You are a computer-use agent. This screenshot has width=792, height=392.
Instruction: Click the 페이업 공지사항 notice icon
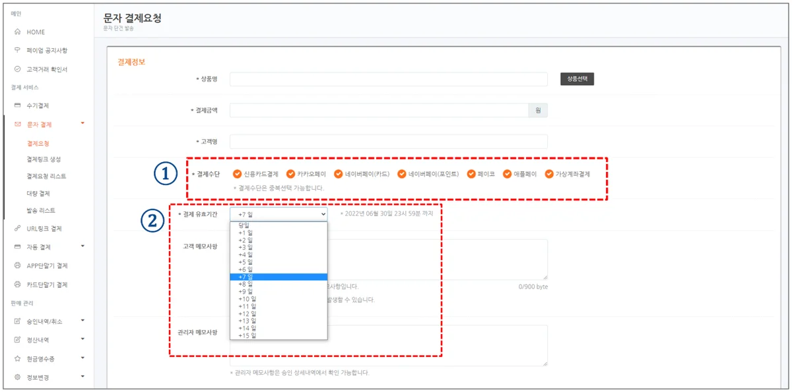click(x=17, y=50)
